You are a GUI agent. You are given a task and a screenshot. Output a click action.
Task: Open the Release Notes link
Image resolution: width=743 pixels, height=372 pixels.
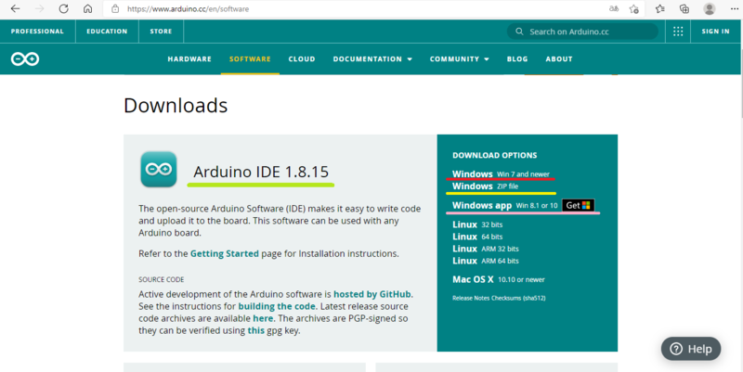click(471, 298)
